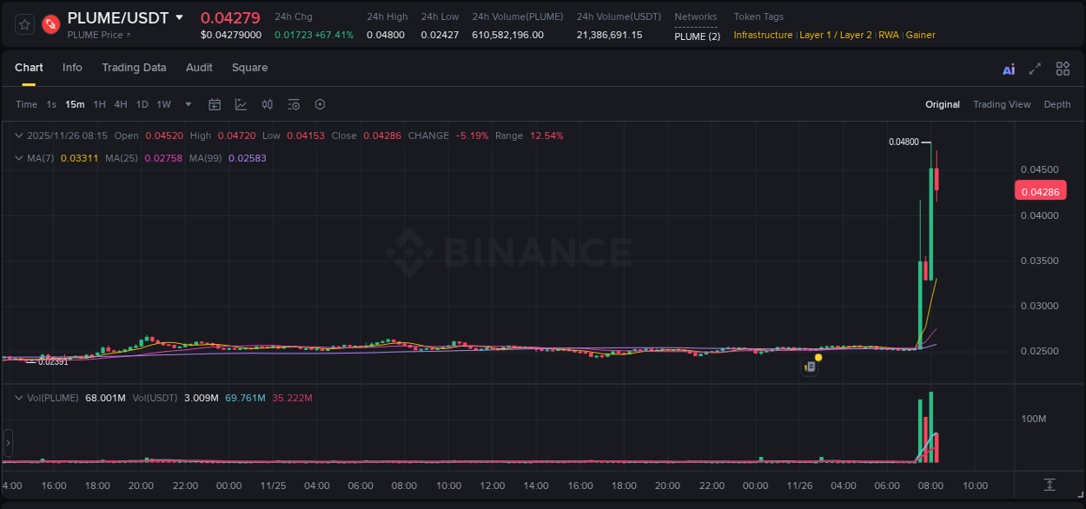The height and width of the screenshot is (509, 1086).
Task: Open the go-to-date calendar tool
Action: pyautogui.click(x=215, y=104)
